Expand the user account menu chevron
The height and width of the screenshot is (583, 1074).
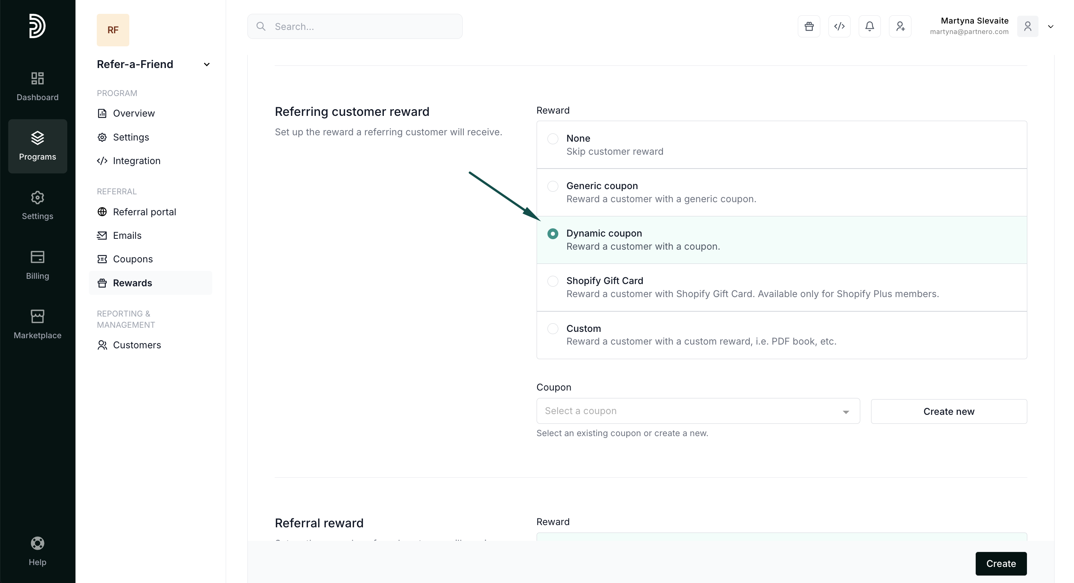1050,26
